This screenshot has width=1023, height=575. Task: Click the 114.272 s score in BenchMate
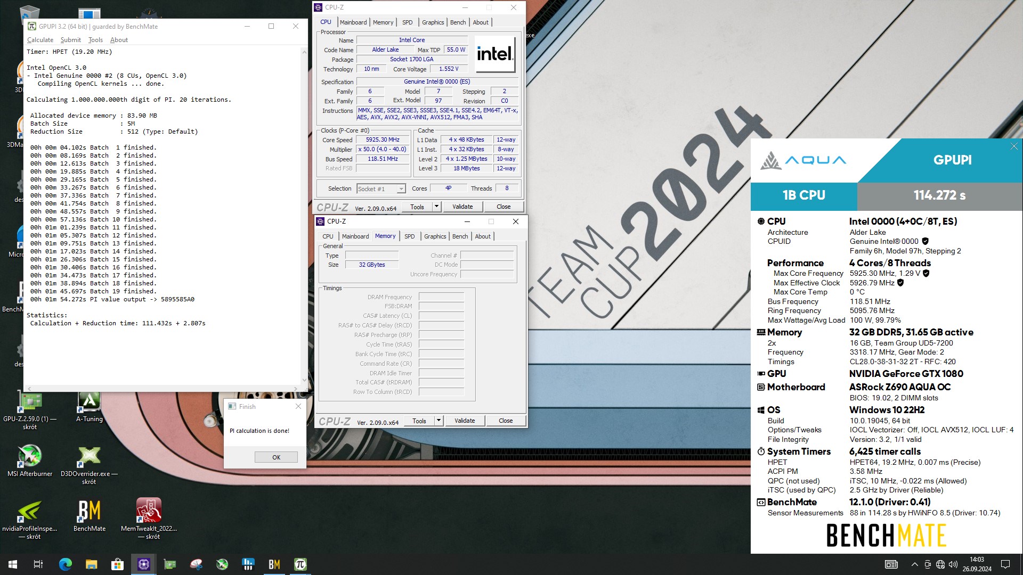click(939, 195)
